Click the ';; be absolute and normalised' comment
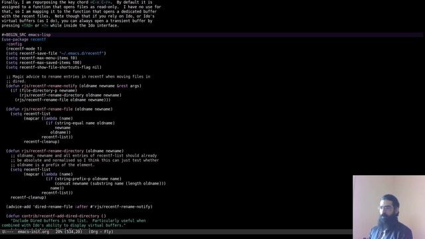The height and width of the screenshot is (239, 425). (x=85, y=160)
